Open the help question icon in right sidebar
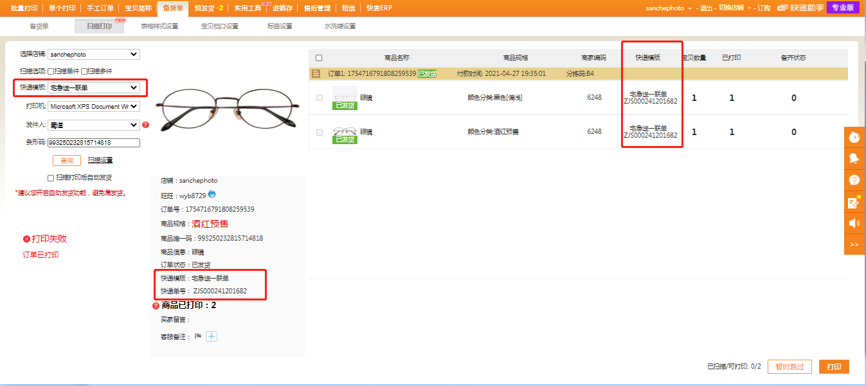Screen dimensions: 866x386 coord(854,180)
